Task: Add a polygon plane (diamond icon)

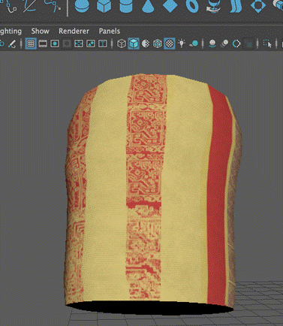Action: click(x=170, y=5)
